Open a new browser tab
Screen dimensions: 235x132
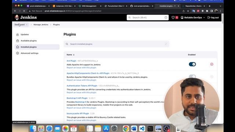click(210, 6)
